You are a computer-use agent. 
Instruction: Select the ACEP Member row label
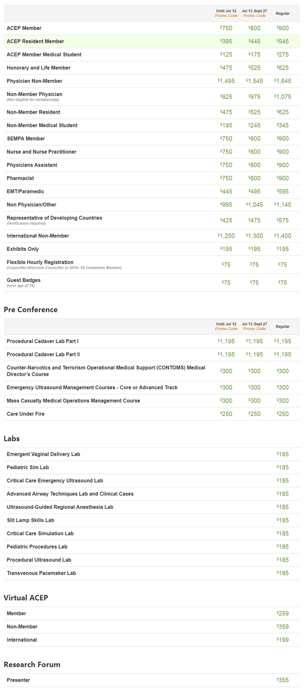[x=24, y=28]
